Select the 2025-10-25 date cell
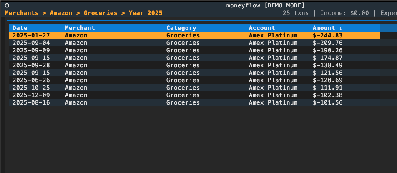 point(31,88)
